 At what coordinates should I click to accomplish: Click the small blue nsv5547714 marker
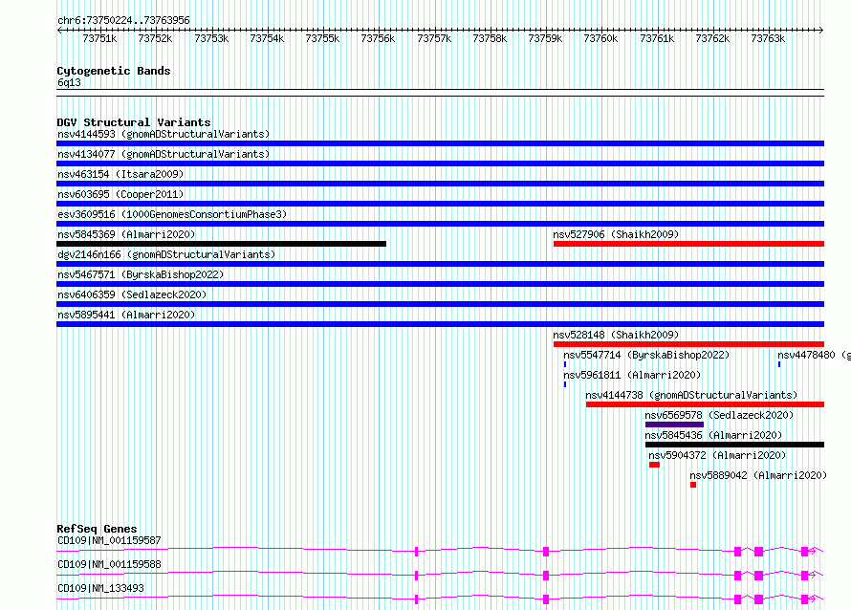[x=565, y=364]
